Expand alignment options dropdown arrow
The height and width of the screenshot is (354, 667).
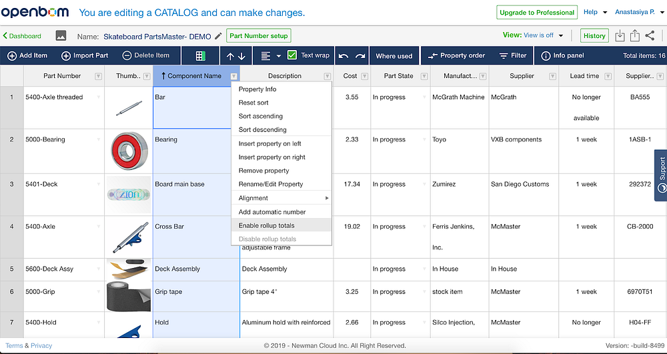pyautogui.click(x=279, y=56)
